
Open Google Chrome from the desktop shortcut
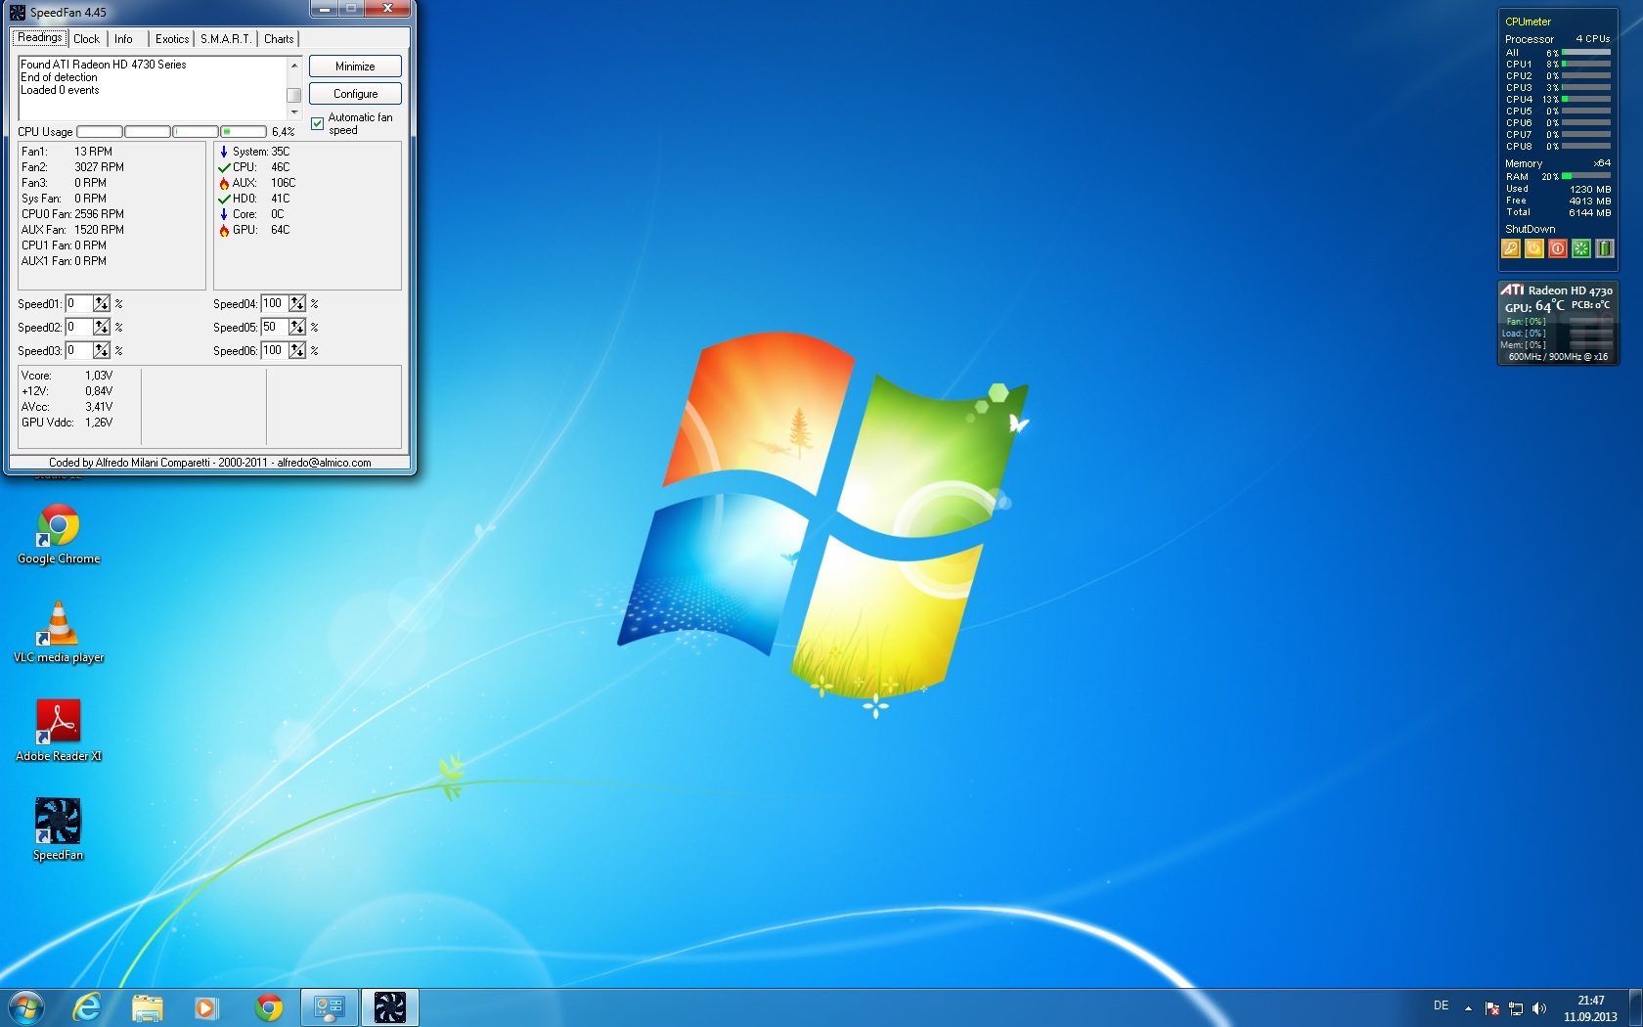[x=59, y=534]
